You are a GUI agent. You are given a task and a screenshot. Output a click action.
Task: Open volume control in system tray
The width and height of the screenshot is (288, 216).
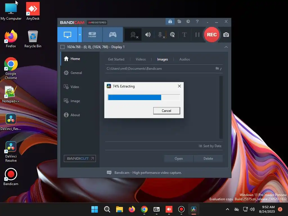pos(252,209)
